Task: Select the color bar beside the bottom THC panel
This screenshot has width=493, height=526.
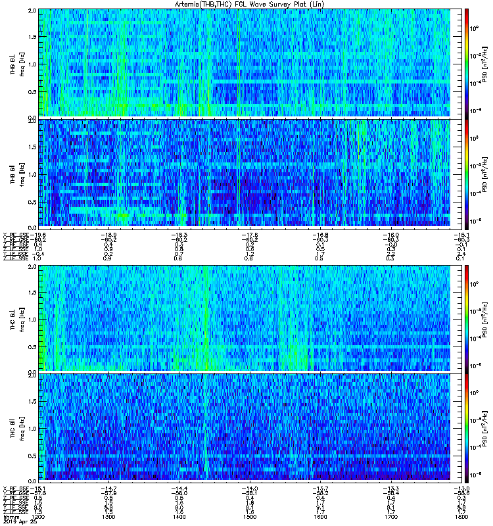Action: [x=467, y=428]
